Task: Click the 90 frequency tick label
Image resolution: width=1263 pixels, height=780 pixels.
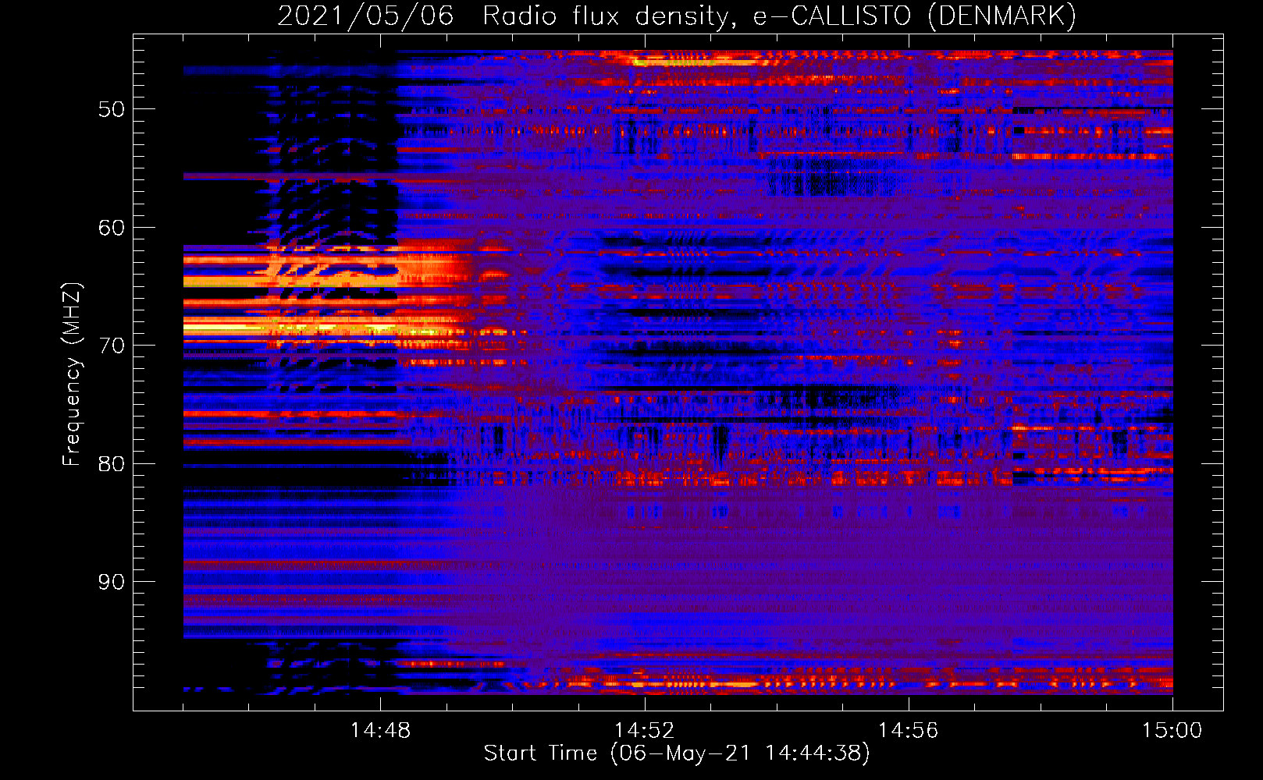Action: click(112, 582)
